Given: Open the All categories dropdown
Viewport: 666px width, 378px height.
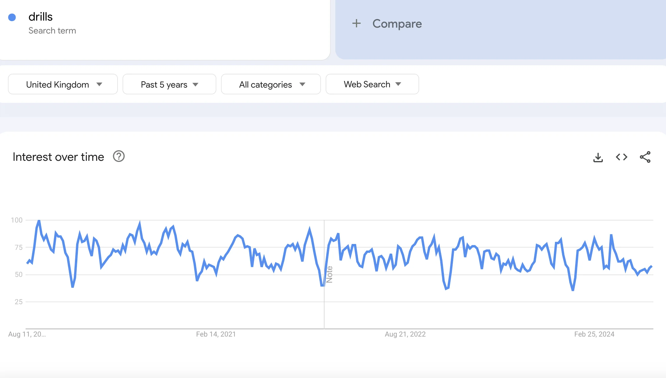Looking at the screenshot, I should pyautogui.click(x=271, y=84).
